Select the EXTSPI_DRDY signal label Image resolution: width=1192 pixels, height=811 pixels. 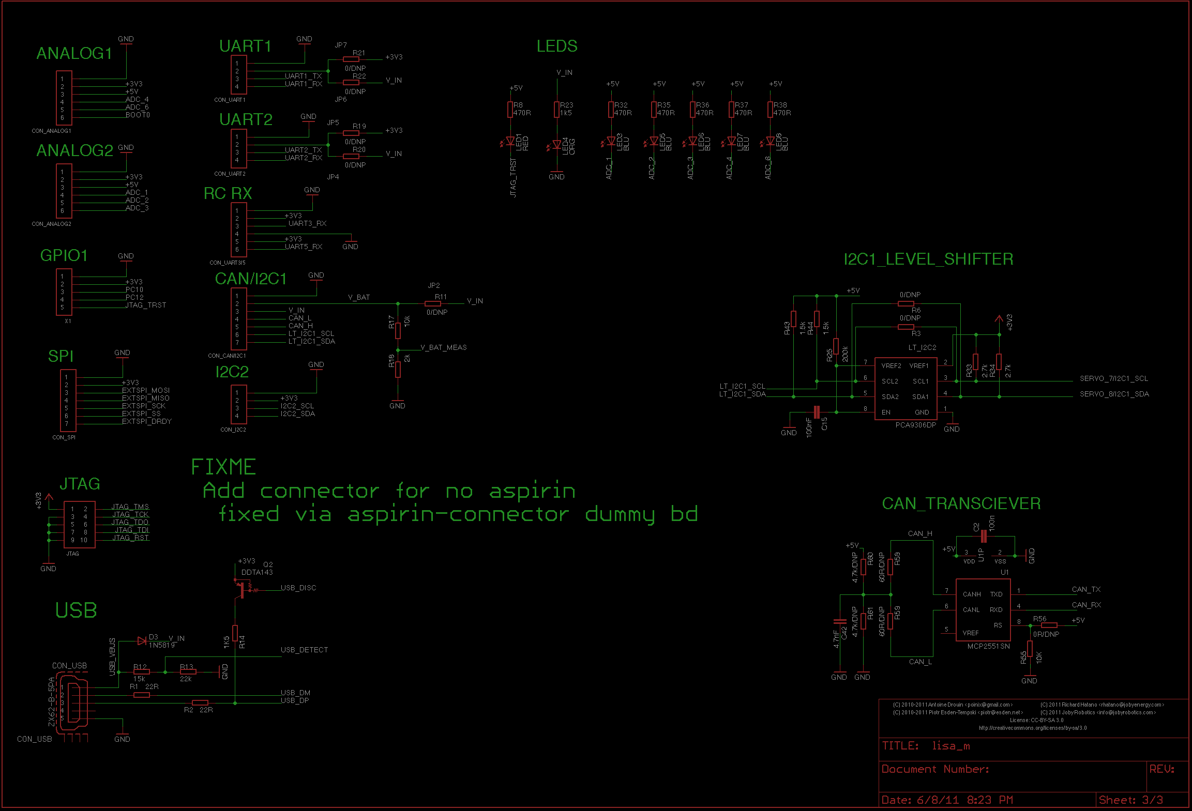[x=147, y=421]
